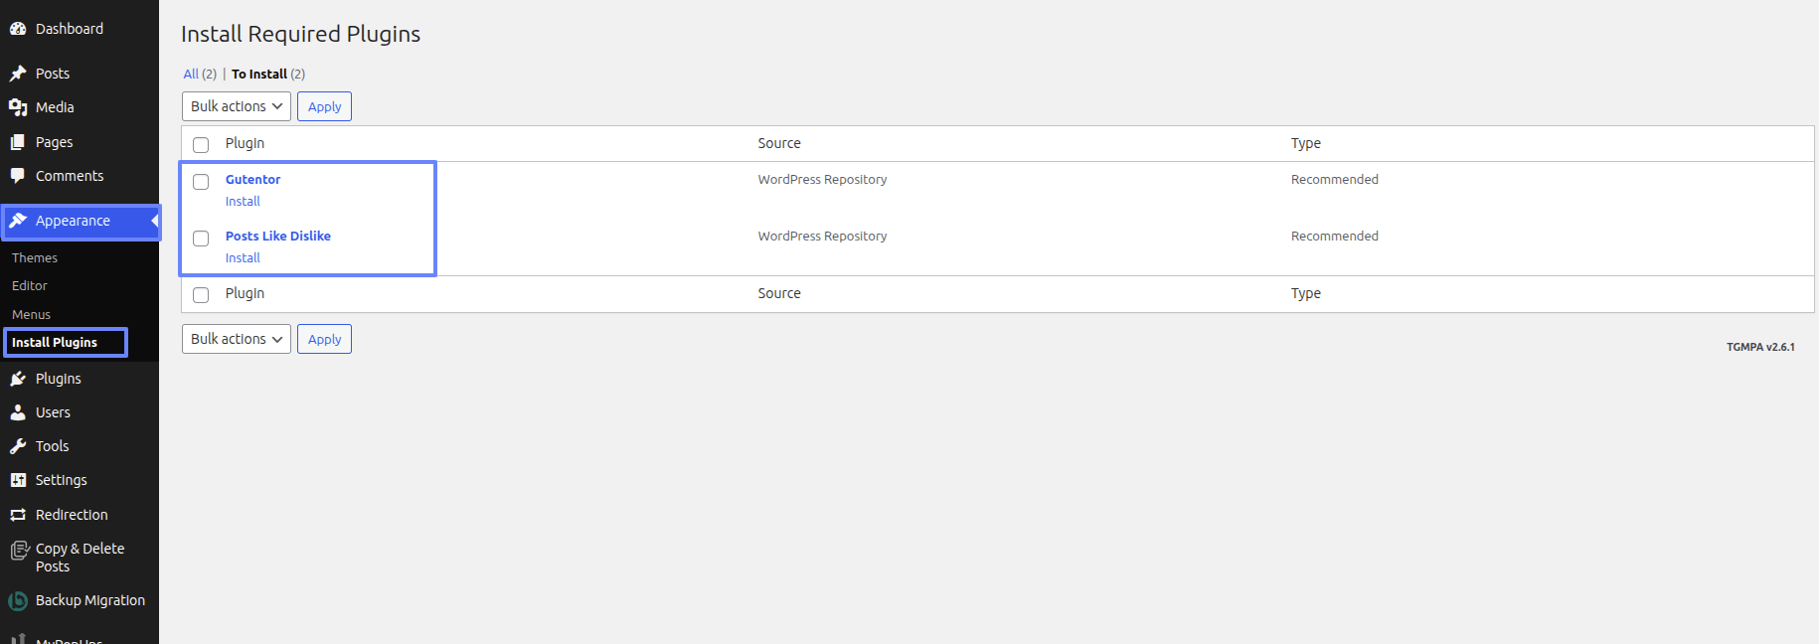Click the Dashboard gauge icon
The image size is (1819, 644).
point(18,29)
